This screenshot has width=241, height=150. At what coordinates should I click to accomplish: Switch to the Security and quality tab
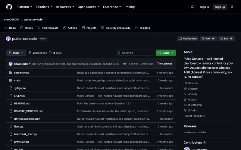[x=116, y=28]
